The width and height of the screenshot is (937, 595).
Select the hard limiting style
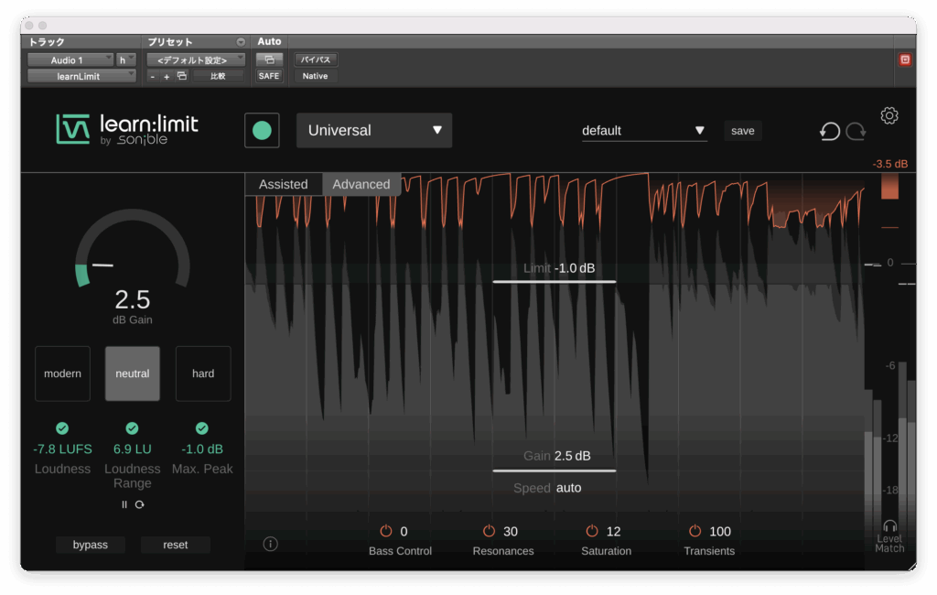point(203,373)
